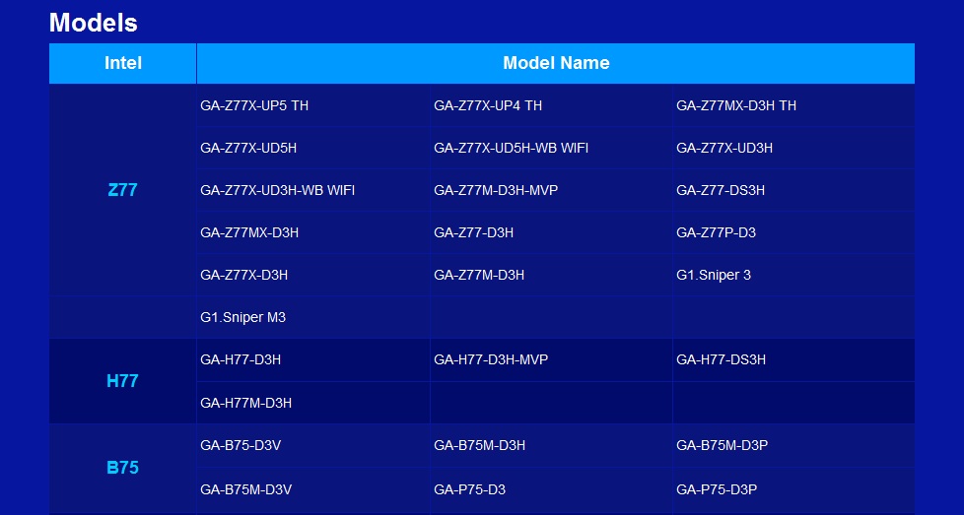This screenshot has height=515, width=964.
Task: Select the Z77 chipset cell
Action: click(123, 190)
